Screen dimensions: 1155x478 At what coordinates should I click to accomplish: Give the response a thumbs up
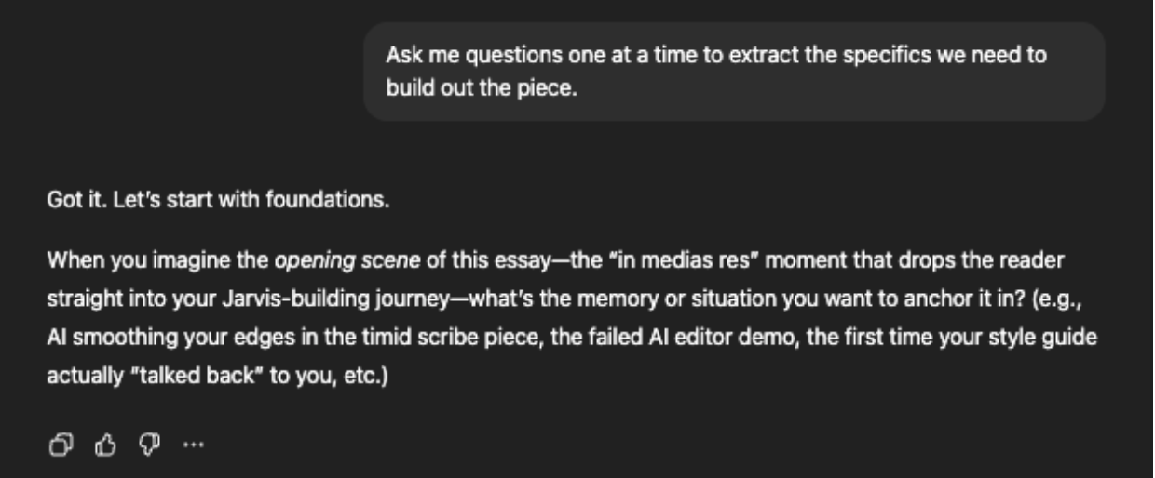pyautogui.click(x=103, y=445)
